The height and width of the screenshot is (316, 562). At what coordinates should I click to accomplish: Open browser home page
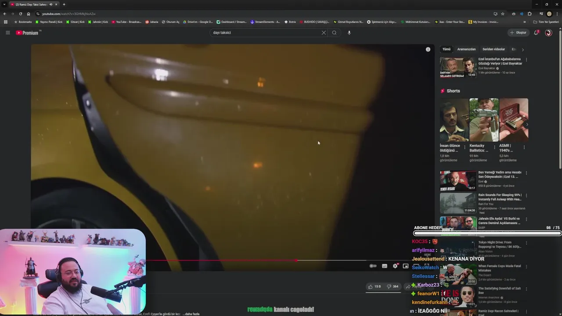[29, 14]
